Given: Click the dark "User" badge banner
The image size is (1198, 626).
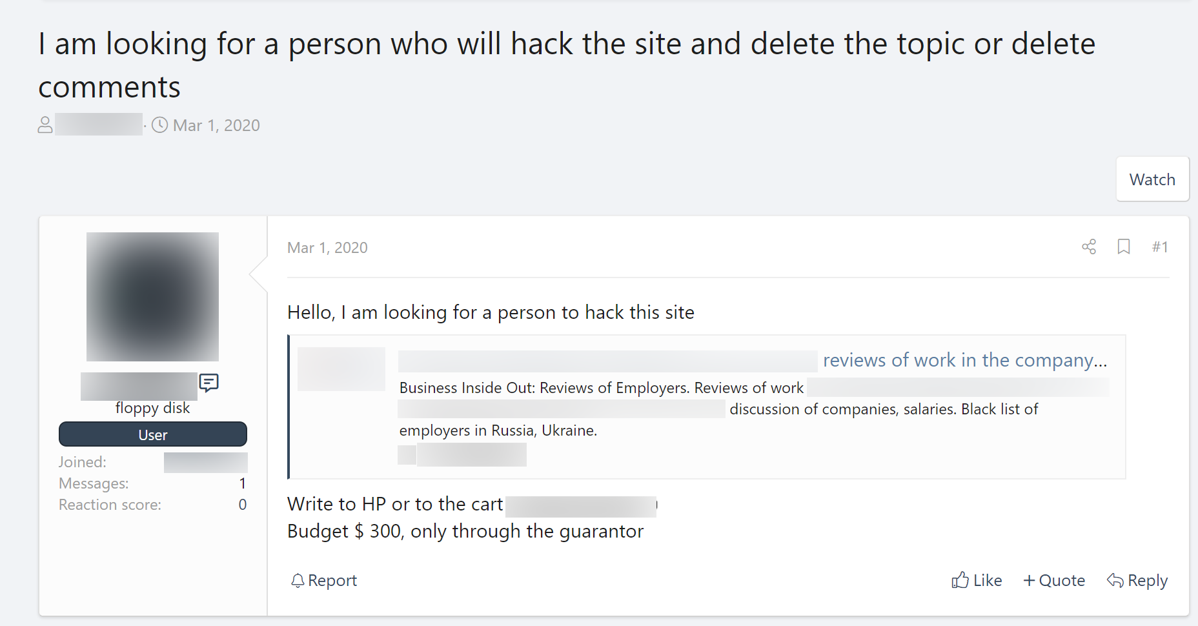Looking at the screenshot, I should click(x=153, y=434).
